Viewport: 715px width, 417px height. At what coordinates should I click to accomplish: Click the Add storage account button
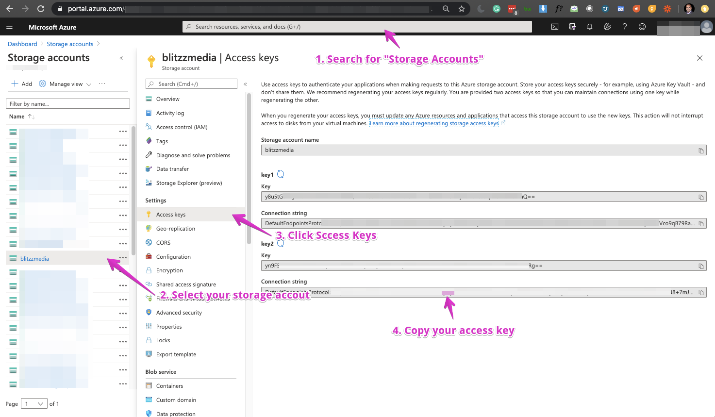click(22, 84)
